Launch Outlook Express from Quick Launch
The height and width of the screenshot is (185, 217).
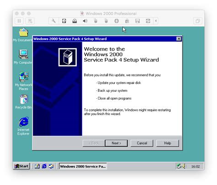[51, 166]
